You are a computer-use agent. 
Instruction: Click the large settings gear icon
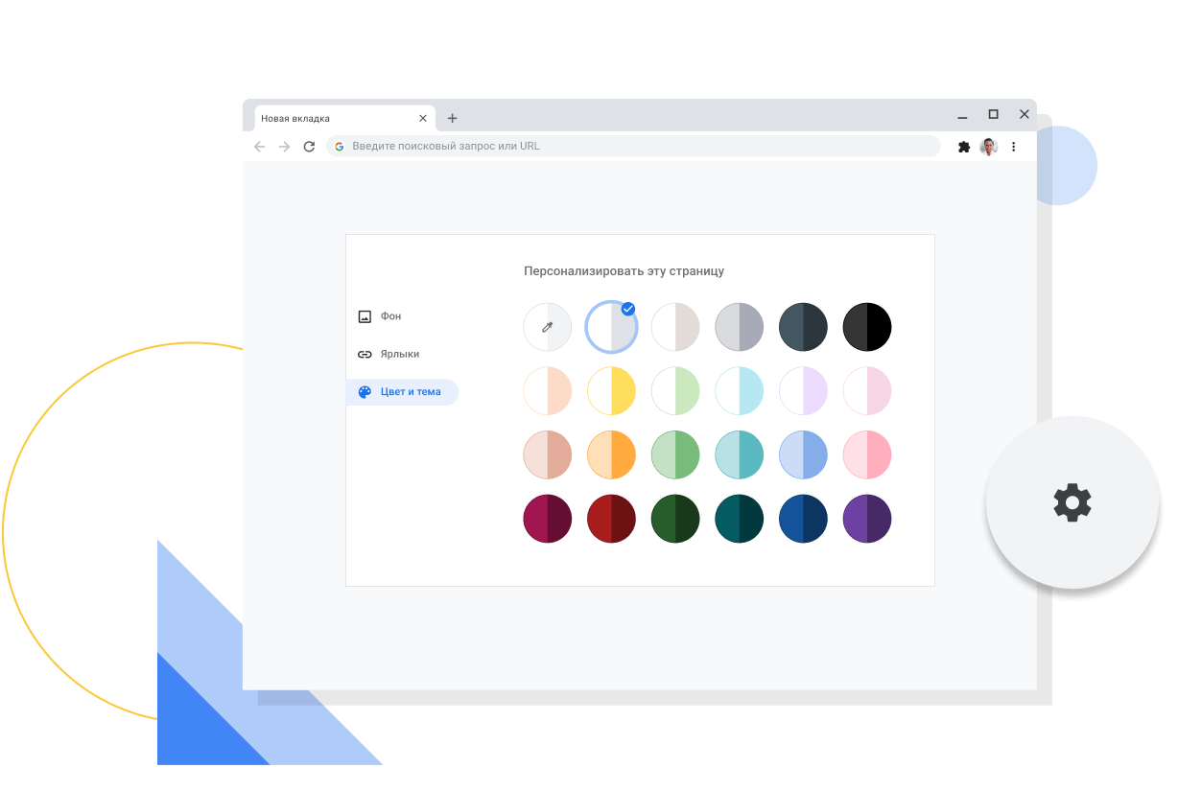coord(1072,502)
